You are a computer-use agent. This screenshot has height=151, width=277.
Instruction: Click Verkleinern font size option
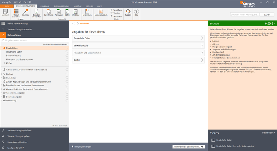click(116, 16)
